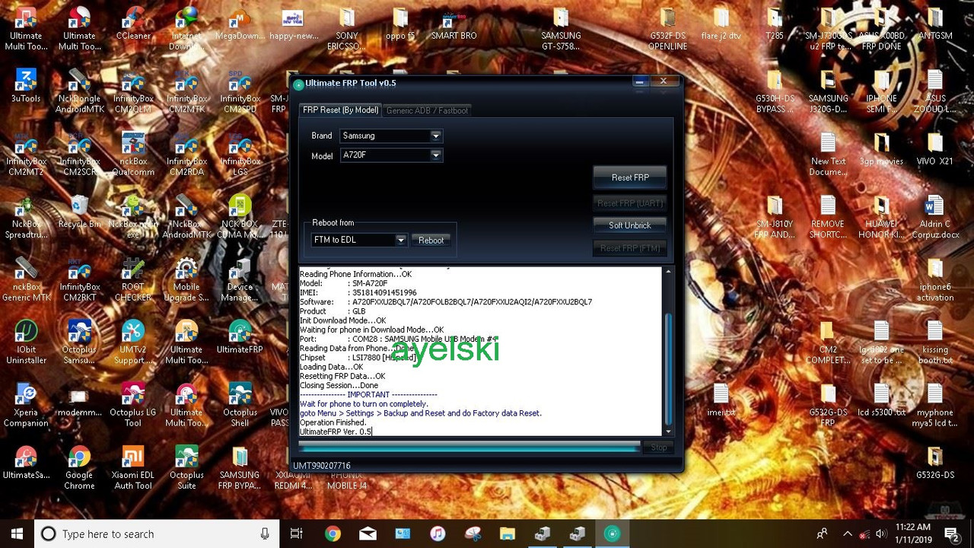Open the iphone6 activation folder

[935, 280]
